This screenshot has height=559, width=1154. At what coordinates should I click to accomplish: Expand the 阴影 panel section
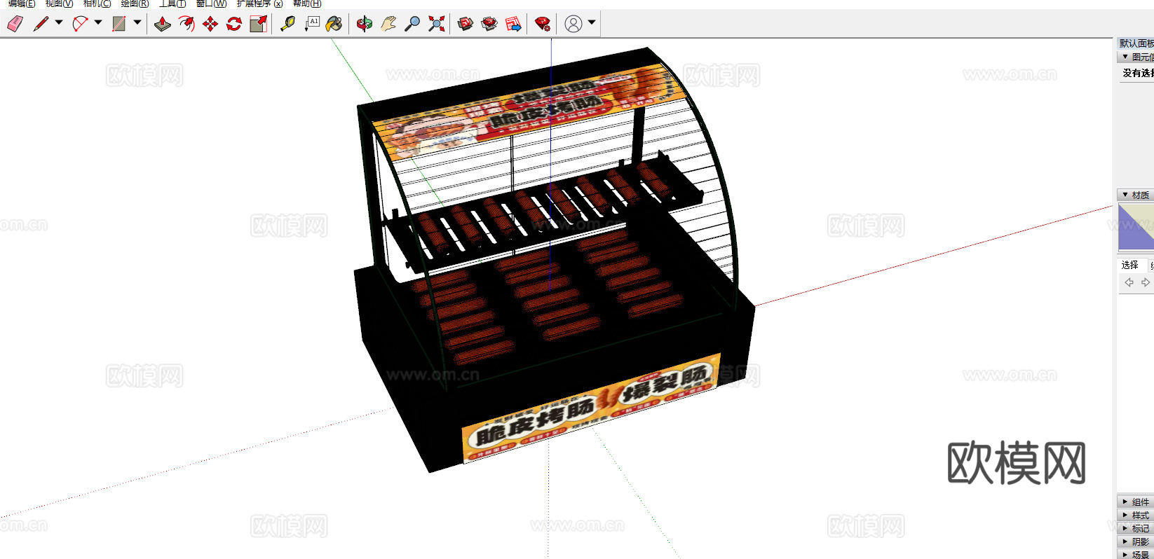1135,541
